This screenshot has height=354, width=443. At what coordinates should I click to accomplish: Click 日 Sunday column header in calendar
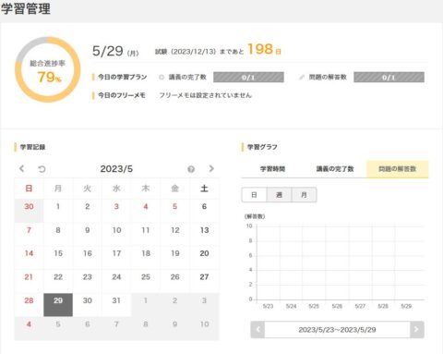click(29, 189)
